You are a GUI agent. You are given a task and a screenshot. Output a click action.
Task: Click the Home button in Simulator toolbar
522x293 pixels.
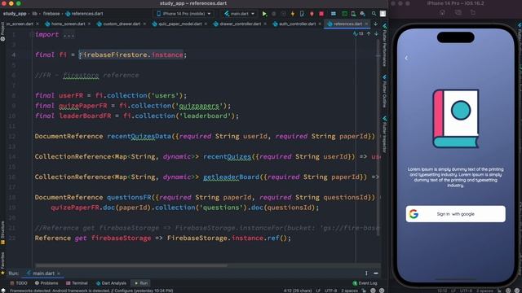[442, 12]
